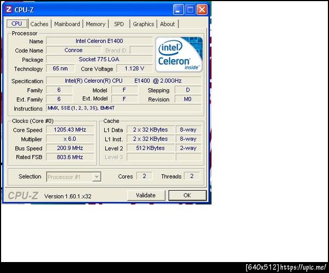Minimize the CPU-Z window
Screen dimensions: 329x273
(x=178, y=10)
